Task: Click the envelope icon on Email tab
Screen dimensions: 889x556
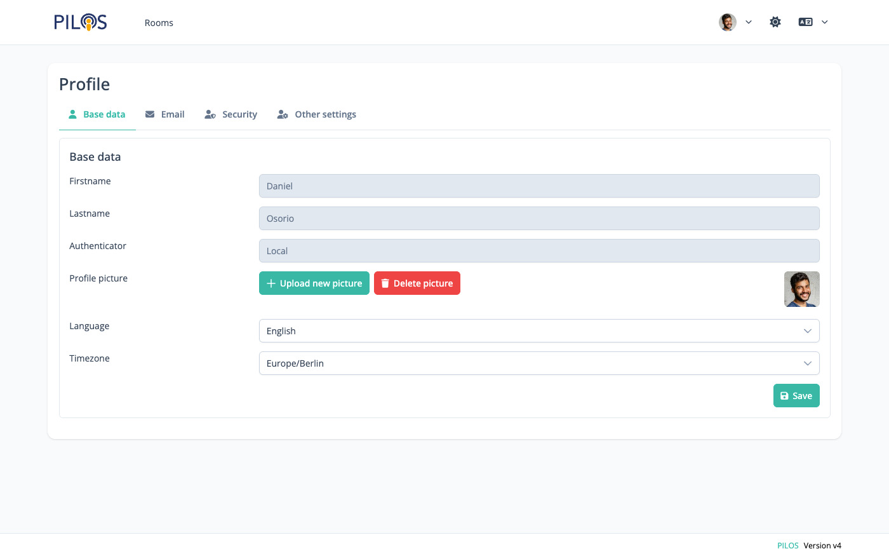Action: tap(150, 114)
